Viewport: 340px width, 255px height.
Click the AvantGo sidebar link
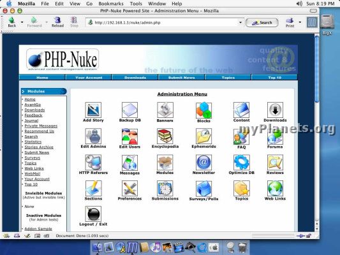33,105
